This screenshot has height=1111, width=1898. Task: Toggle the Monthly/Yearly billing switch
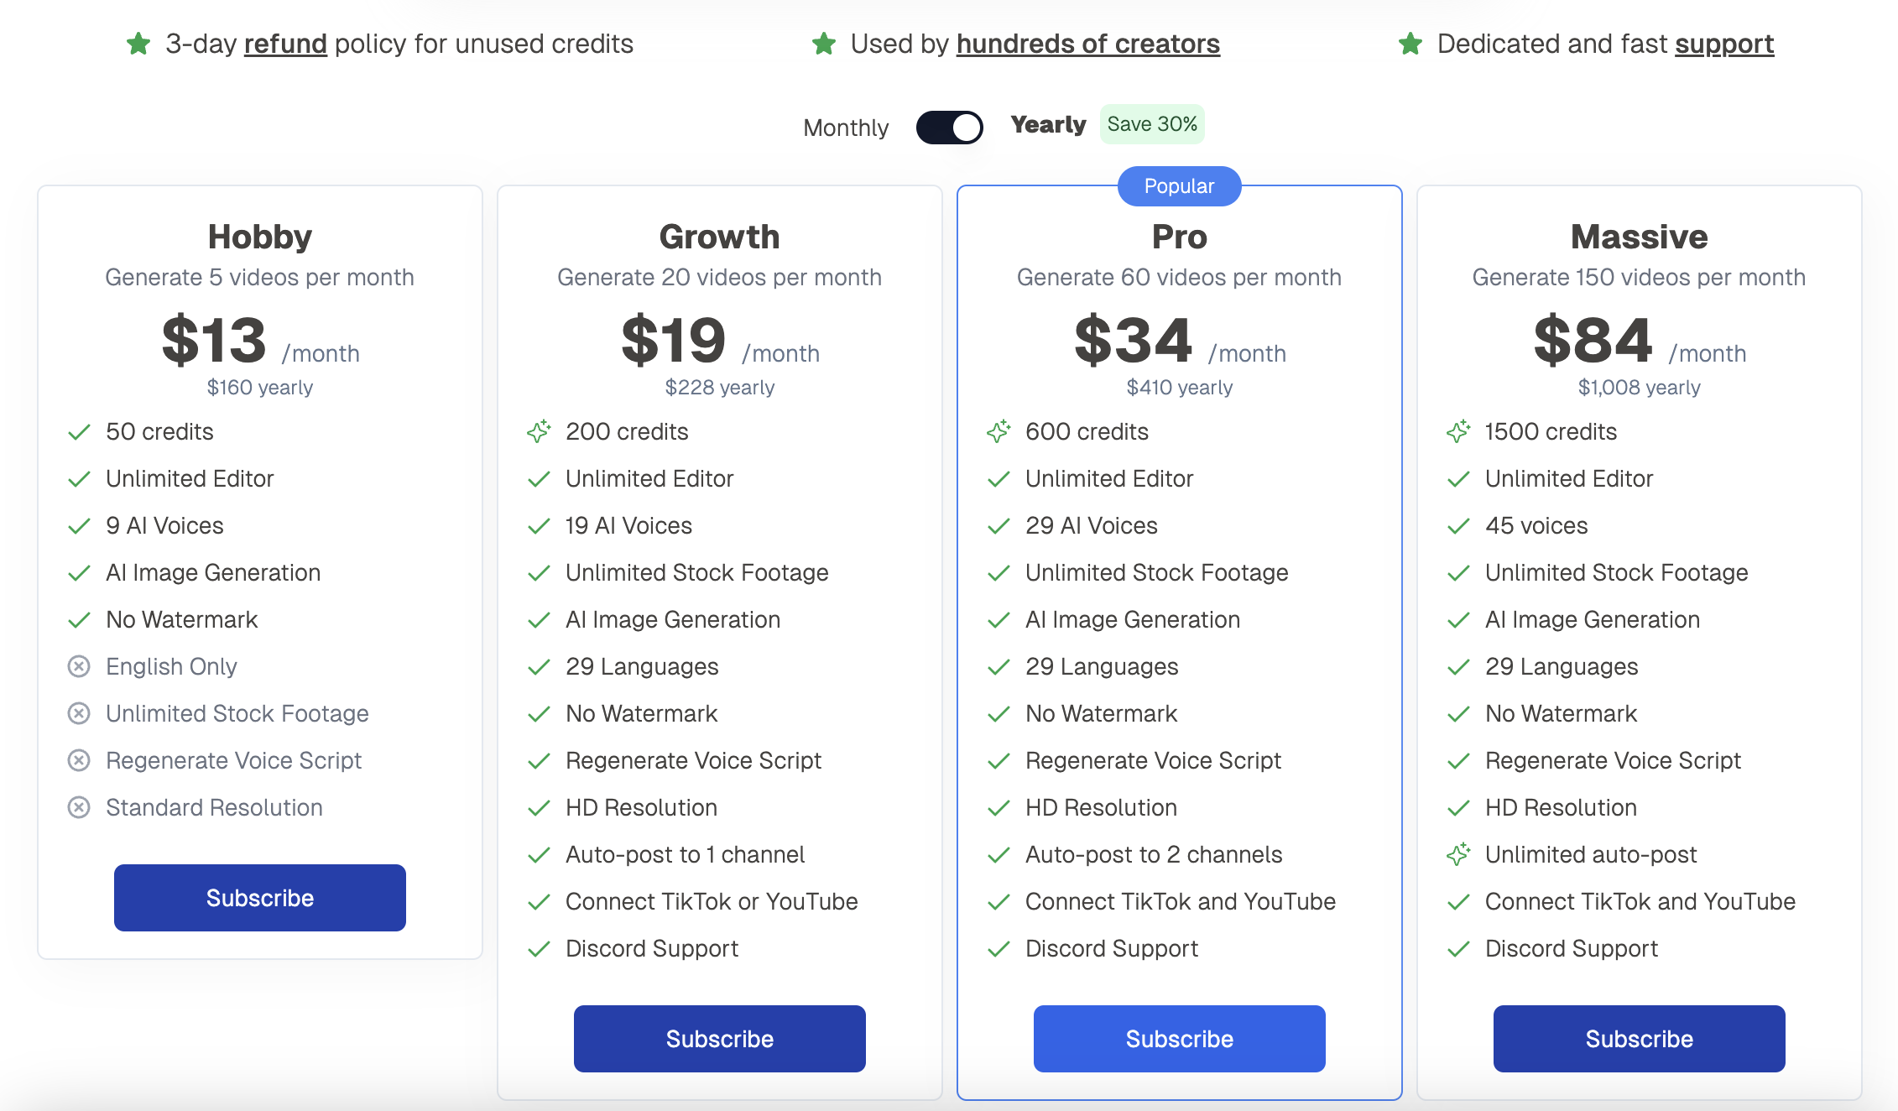tap(949, 128)
